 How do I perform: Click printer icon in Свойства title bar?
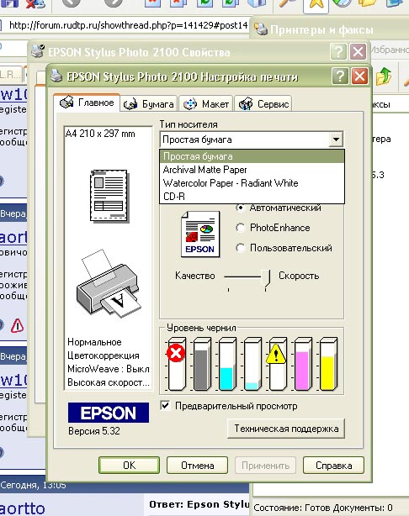coord(38,51)
